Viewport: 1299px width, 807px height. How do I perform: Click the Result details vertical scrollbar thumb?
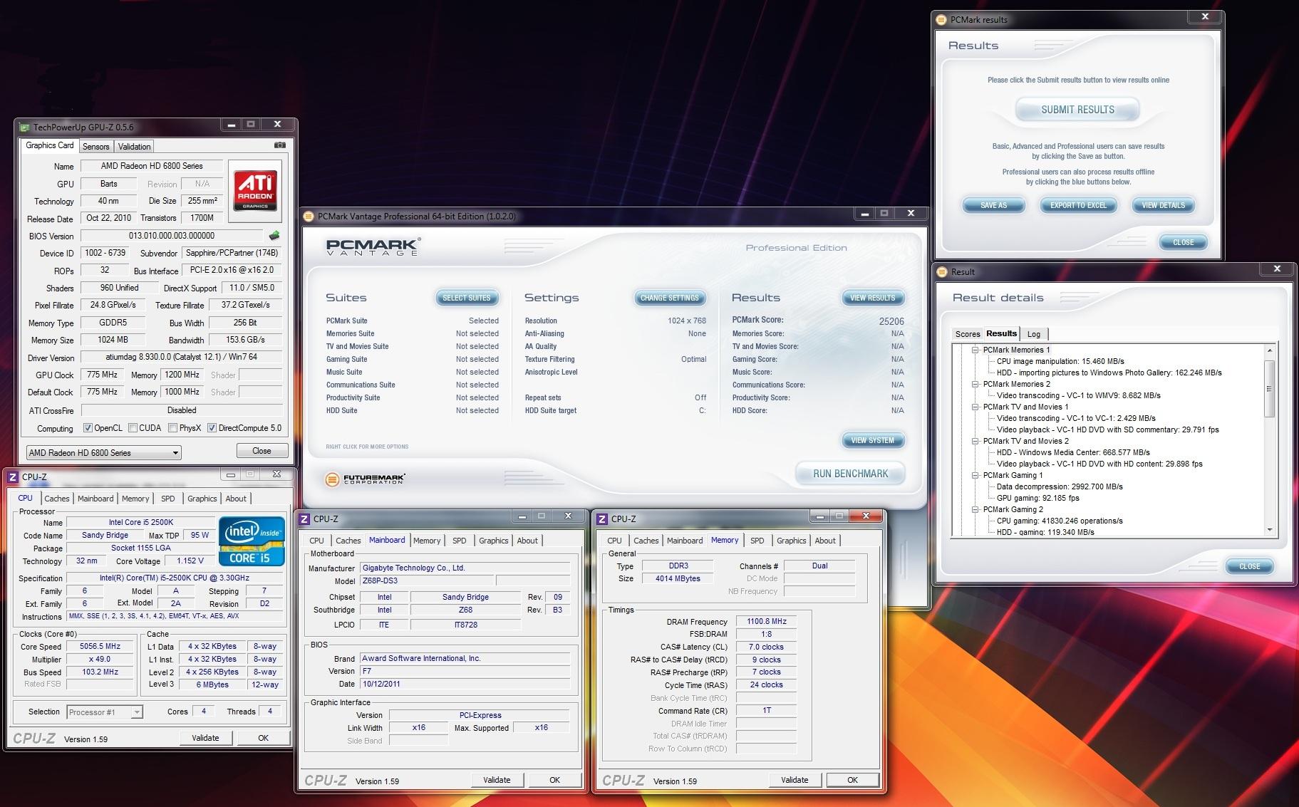point(1269,388)
